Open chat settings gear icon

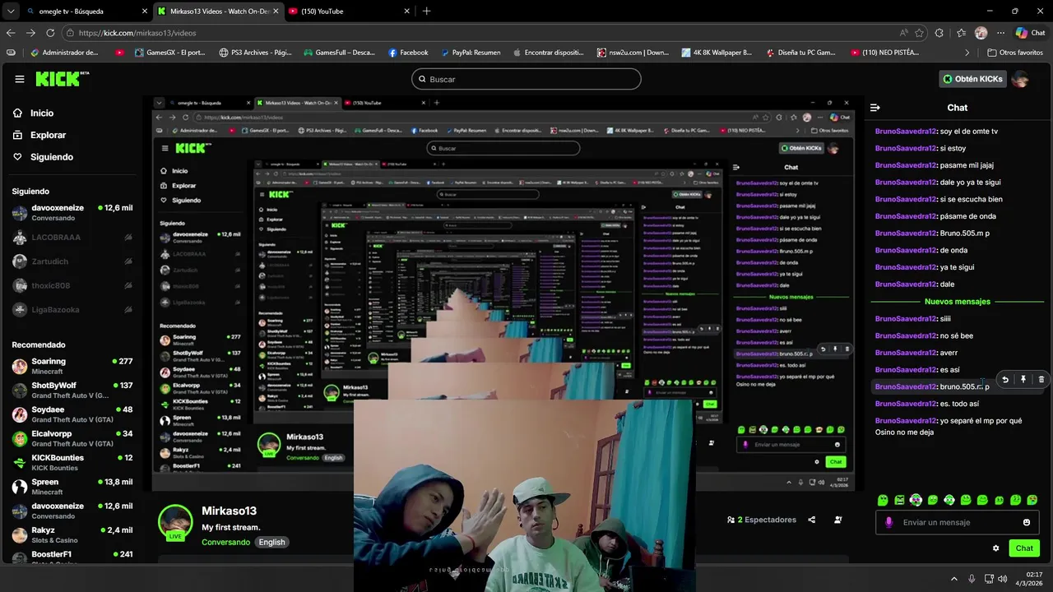pos(996,548)
